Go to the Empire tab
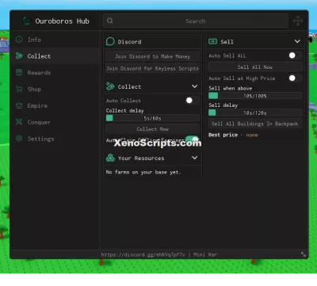 55,105
